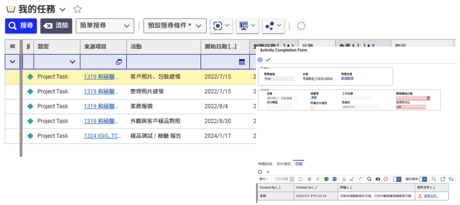Select the 外觀與客戶樣品對照 activity cell
This screenshot has width=460, height=205.
click(x=164, y=121)
